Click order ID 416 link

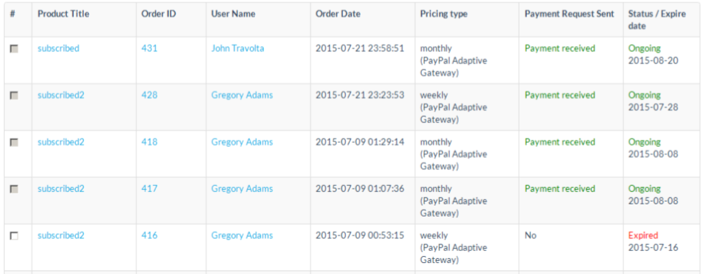[149, 236]
